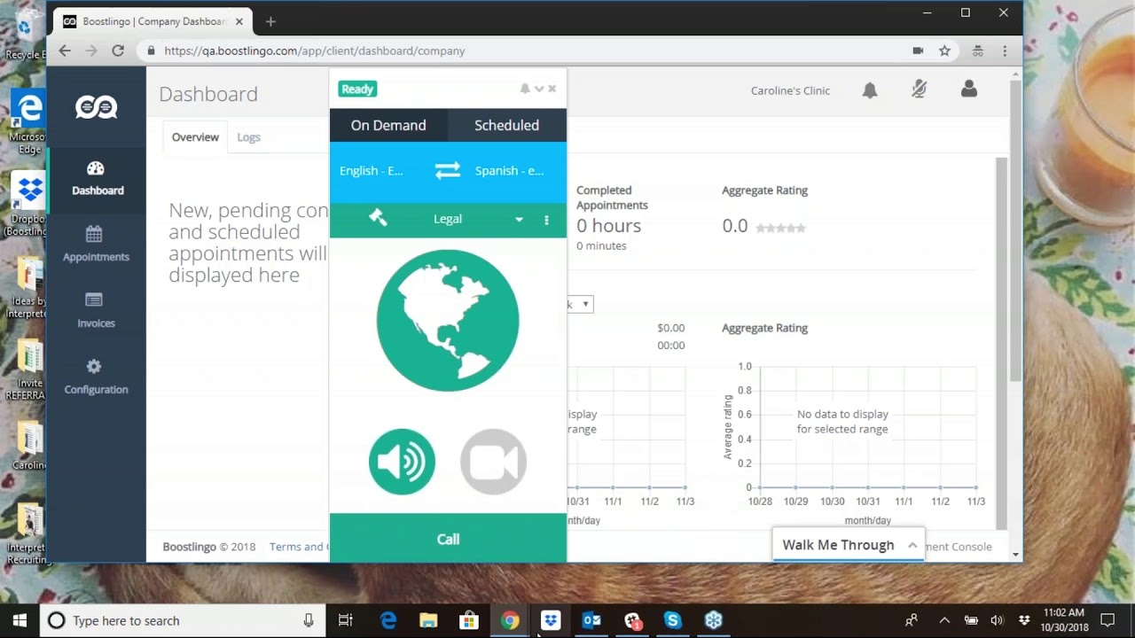Open Dropbox from the taskbar
Image resolution: width=1135 pixels, height=638 pixels.
point(551,620)
